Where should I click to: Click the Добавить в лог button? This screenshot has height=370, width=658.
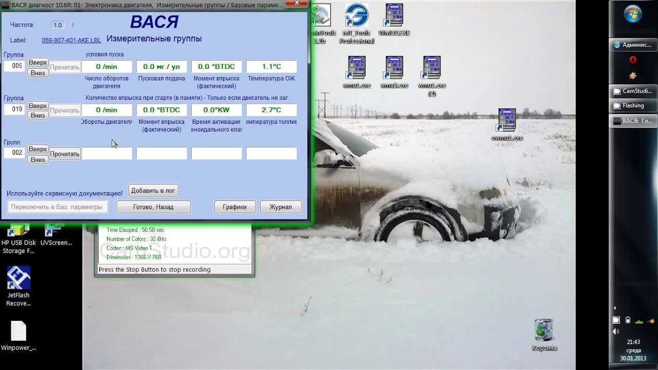click(x=153, y=190)
